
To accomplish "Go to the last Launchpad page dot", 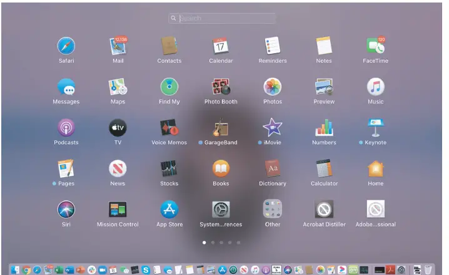I will [238, 242].
